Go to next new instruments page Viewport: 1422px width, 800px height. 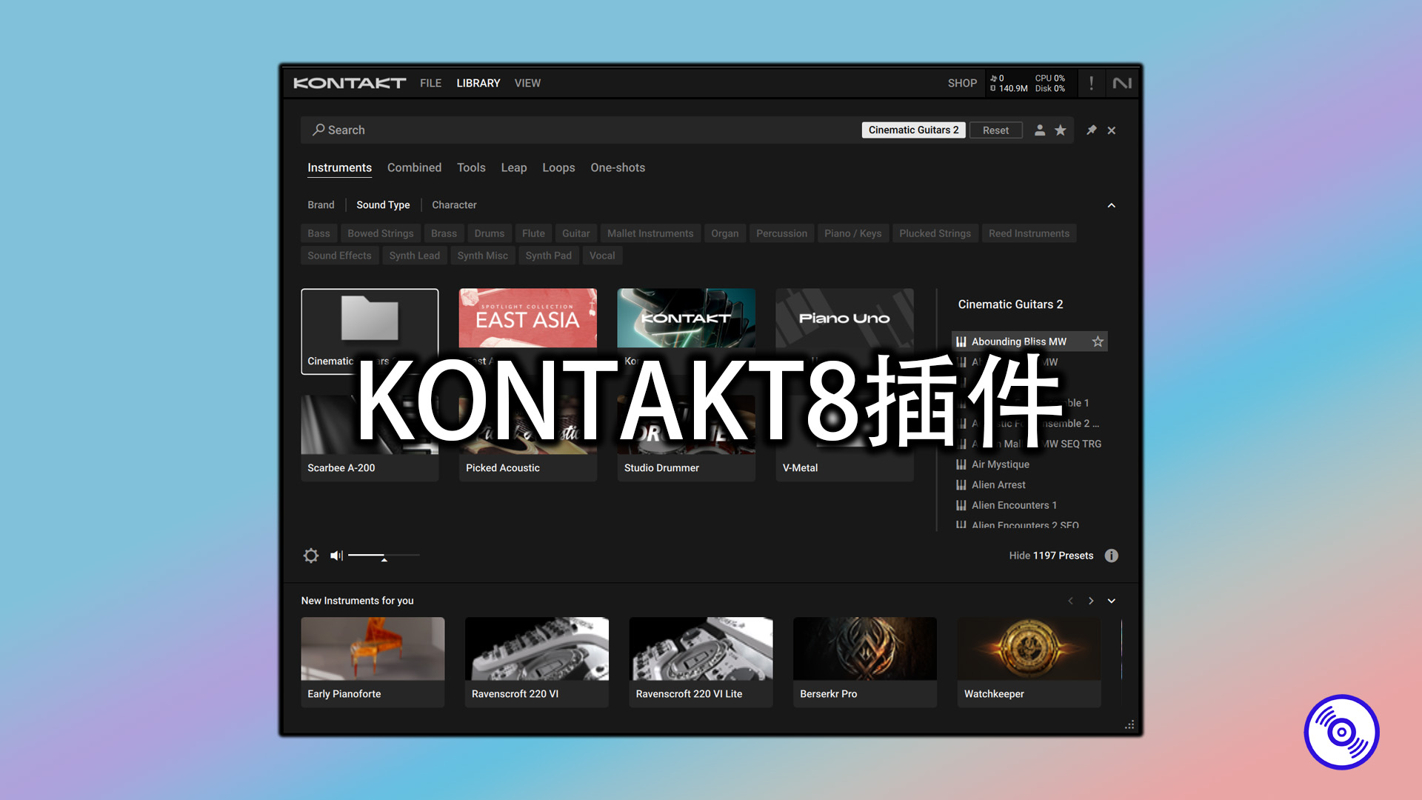[x=1091, y=601]
